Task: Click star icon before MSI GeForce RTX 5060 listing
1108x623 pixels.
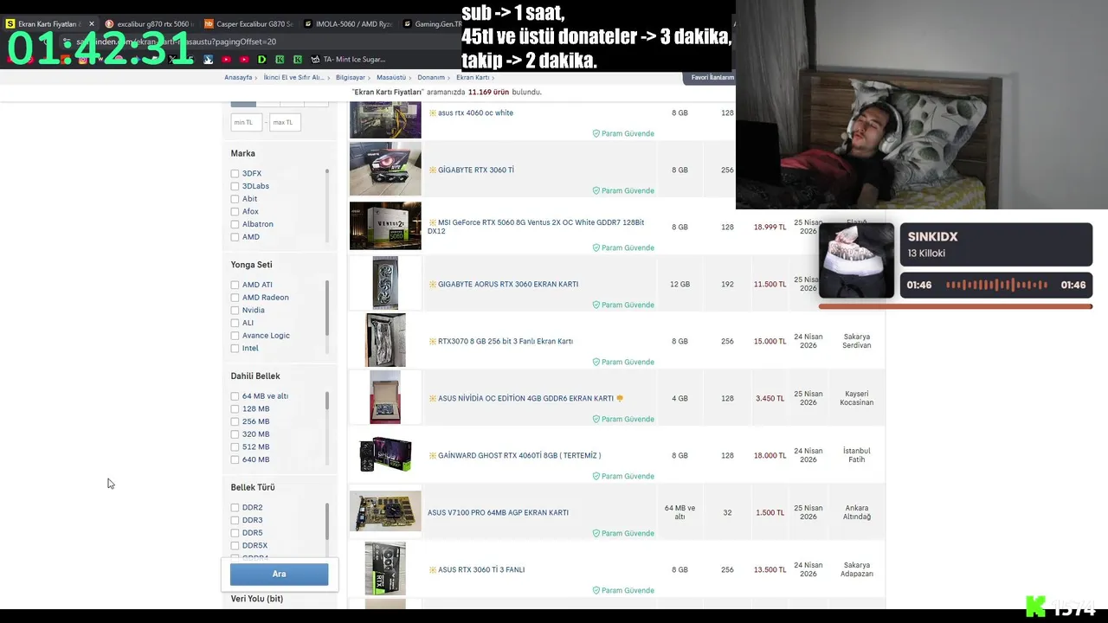Action: [x=433, y=222]
